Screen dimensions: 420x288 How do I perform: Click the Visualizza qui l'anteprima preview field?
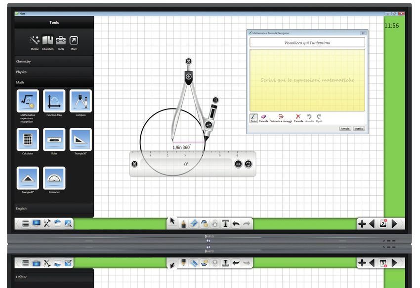(x=307, y=42)
